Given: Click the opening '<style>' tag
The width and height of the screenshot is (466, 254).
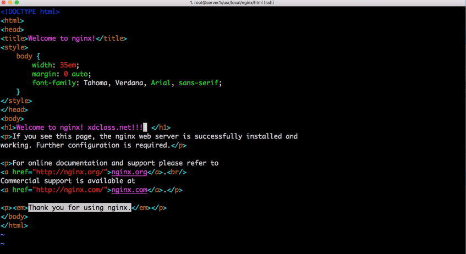Looking at the screenshot, I should (14, 47).
